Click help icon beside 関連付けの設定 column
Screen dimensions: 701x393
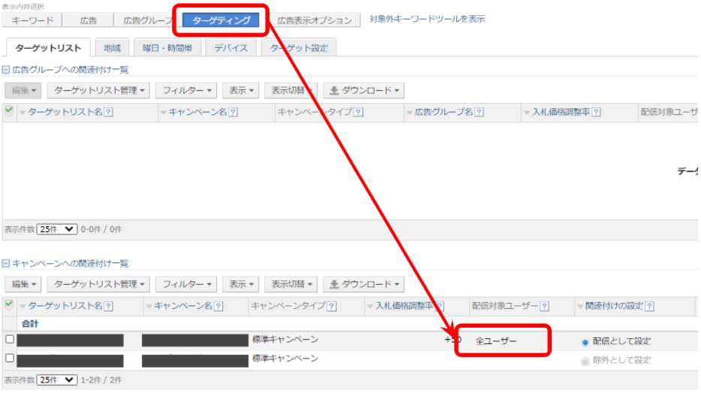coord(649,307)
